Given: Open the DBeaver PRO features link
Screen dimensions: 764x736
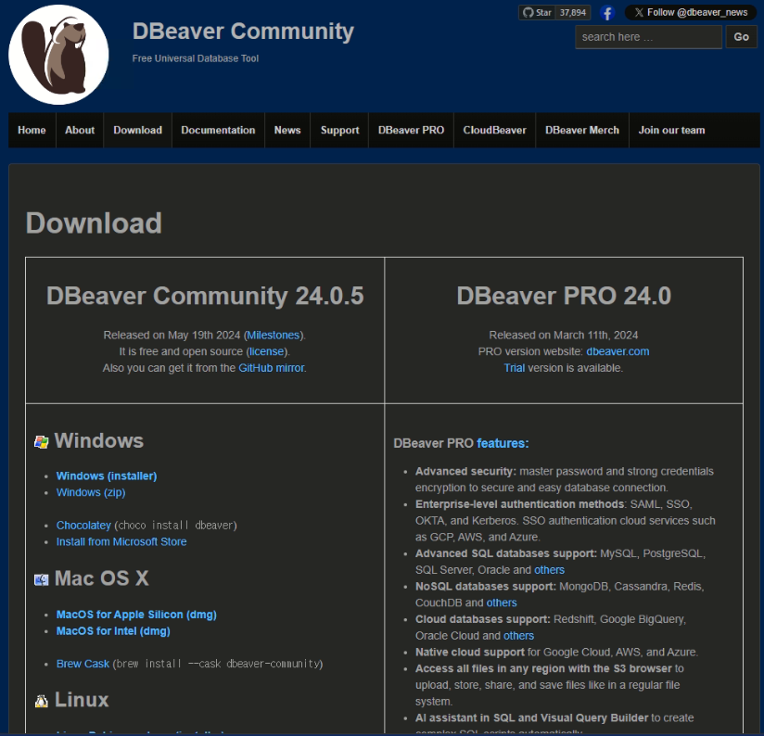Looking at the screenshot, I should (x=503, y=443).
